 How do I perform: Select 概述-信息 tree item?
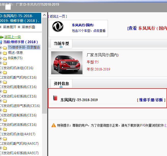16,53
